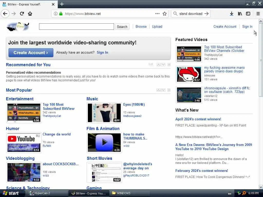Click the green padlock security icon
This screenshot has width=263, height=197.
pyautogui.click(x=61, y=14)
